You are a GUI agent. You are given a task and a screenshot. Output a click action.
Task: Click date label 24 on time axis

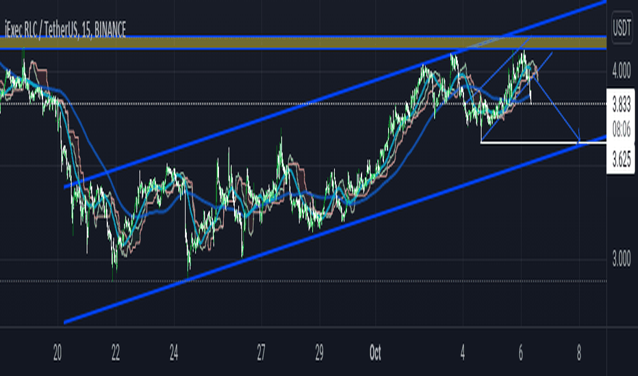tap(174, 353)
